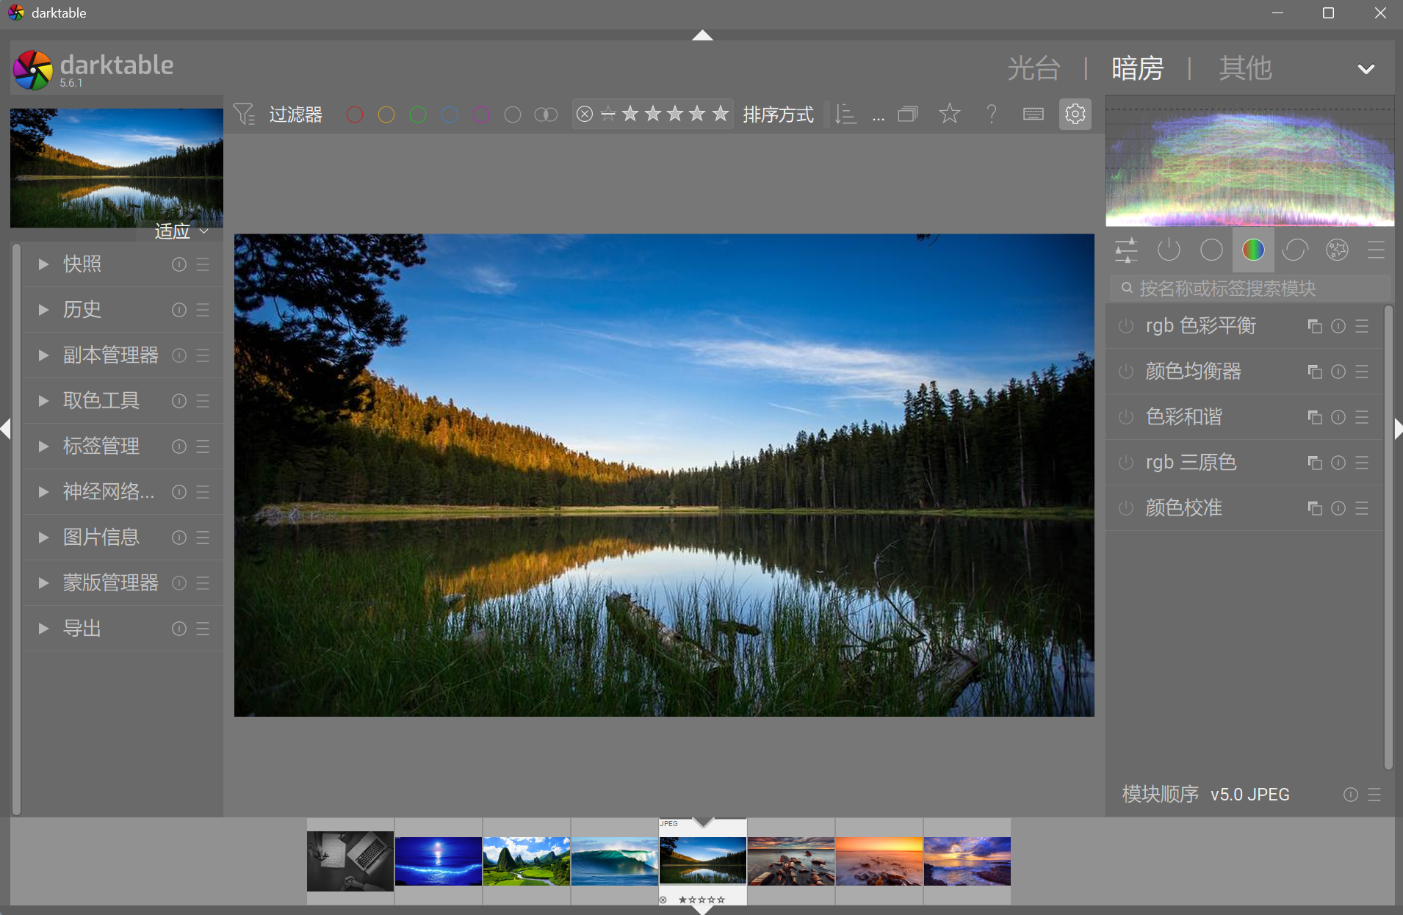This screenshot has height=915, width=1403.
Task: Collapse the left side panel arrow
Action: (6, 429)
